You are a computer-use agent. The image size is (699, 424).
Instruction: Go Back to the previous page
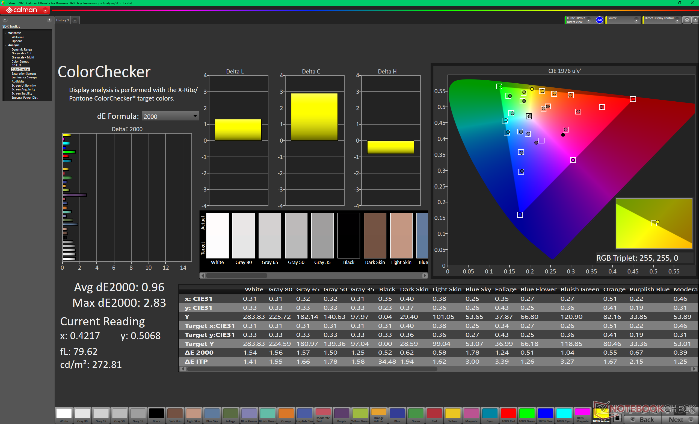tap(643, 419)
